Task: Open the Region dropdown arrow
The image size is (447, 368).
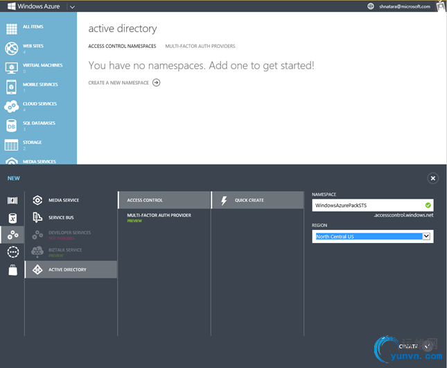Action: point(426,236)
